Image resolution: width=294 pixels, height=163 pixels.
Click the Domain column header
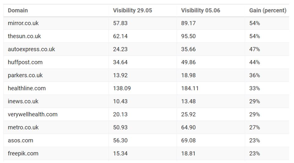tap(18, 10)
